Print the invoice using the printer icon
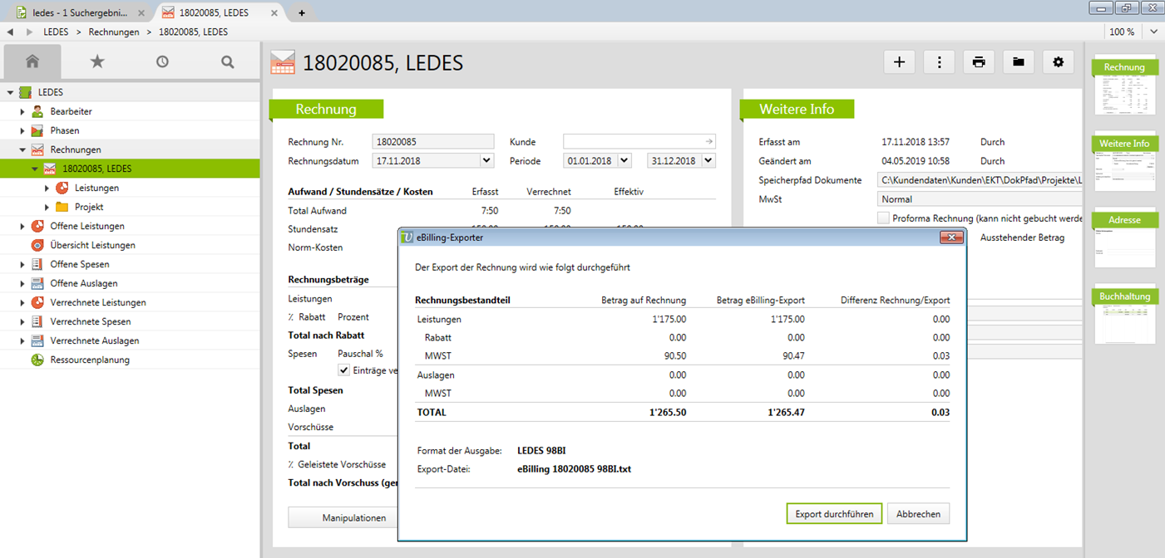Image resolution: width=1165 pixels, height=558 pixels. (979, 61)
